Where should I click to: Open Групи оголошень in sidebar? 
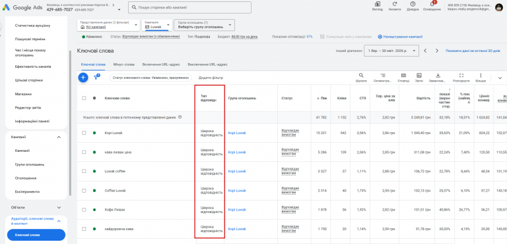click(x=30, y=164)
